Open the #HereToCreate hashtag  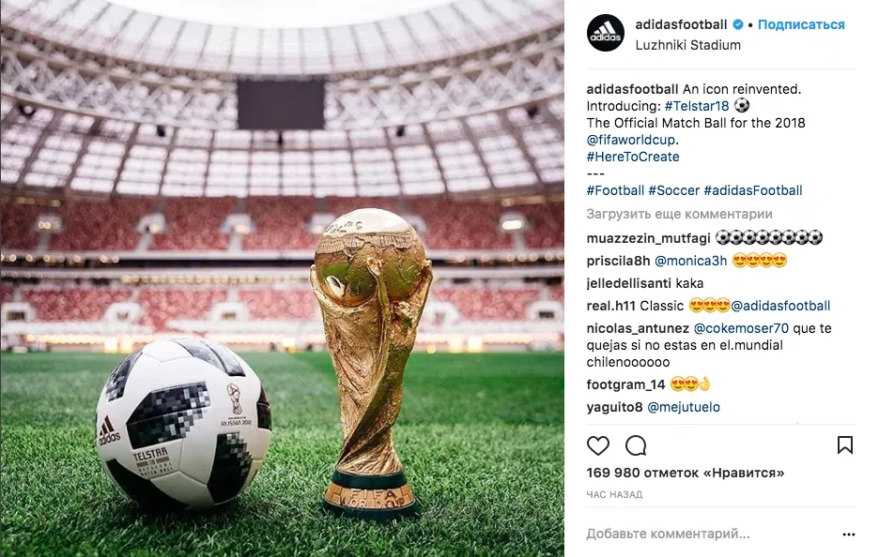(633, 157)
